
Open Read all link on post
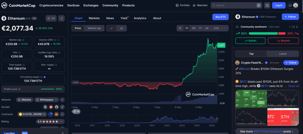tap(294, 86)
